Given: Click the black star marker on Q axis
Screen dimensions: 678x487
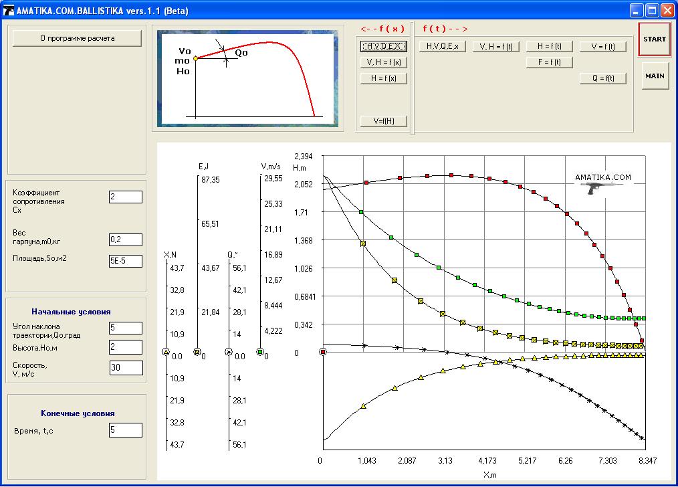Looking at the screenshot, I should click(x=229, y=352).
